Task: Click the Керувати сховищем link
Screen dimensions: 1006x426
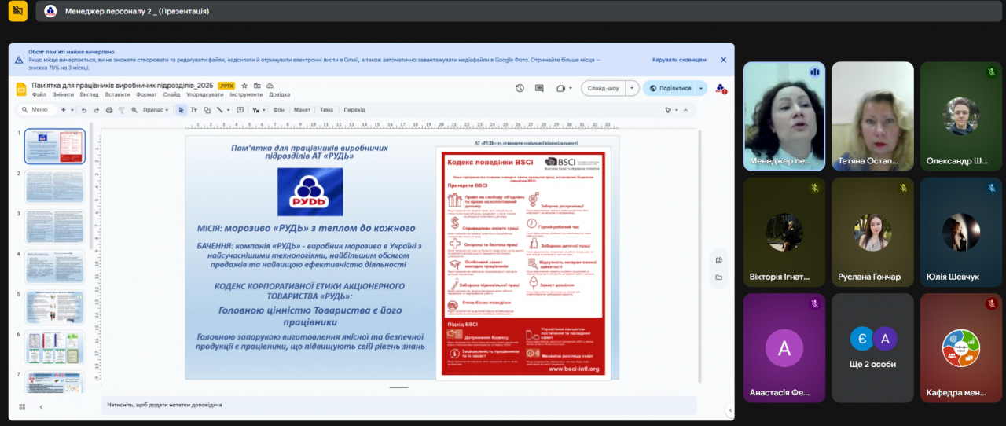Action: [x=679, y=60]
